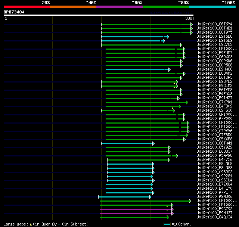Select the UniRef100_Q7XPK1 label

coord(214,102)
